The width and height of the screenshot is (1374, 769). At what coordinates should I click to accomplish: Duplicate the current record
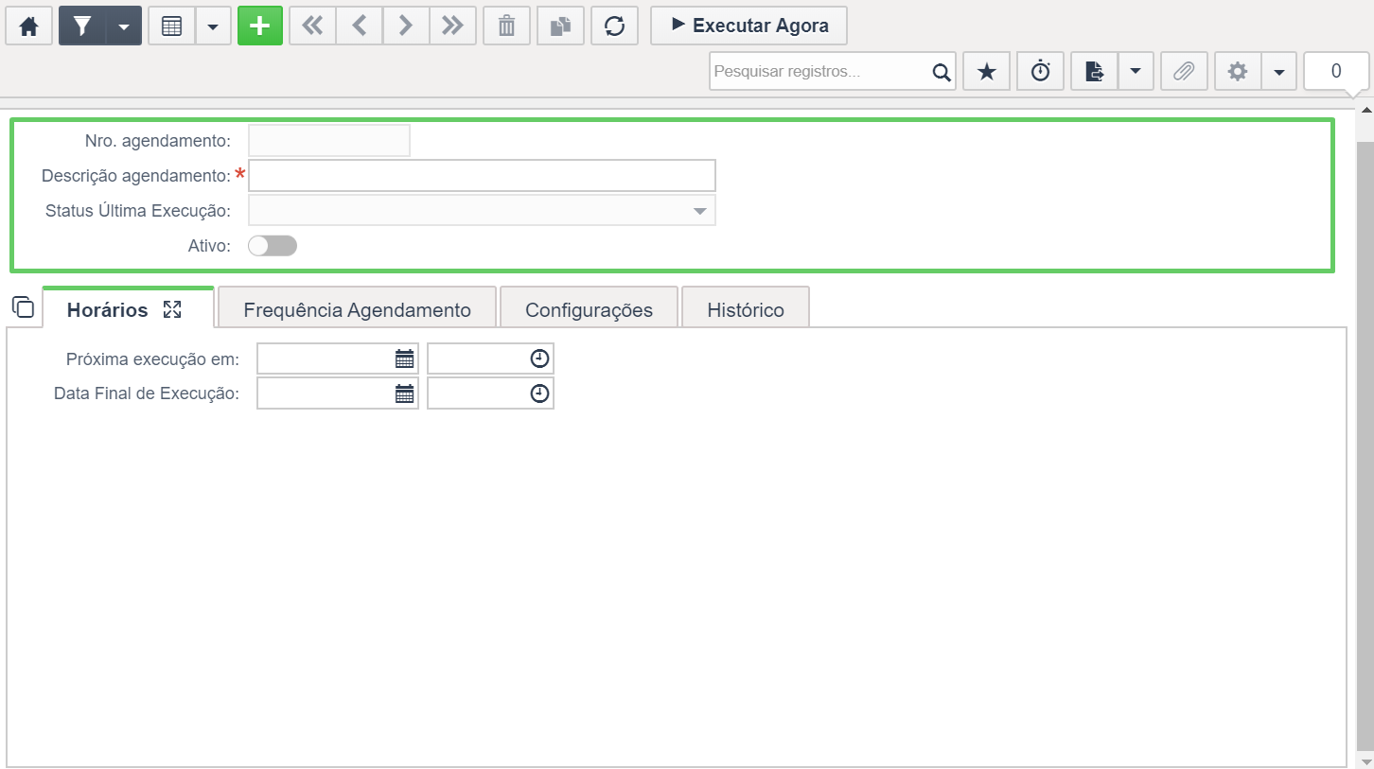pos(560,26)
